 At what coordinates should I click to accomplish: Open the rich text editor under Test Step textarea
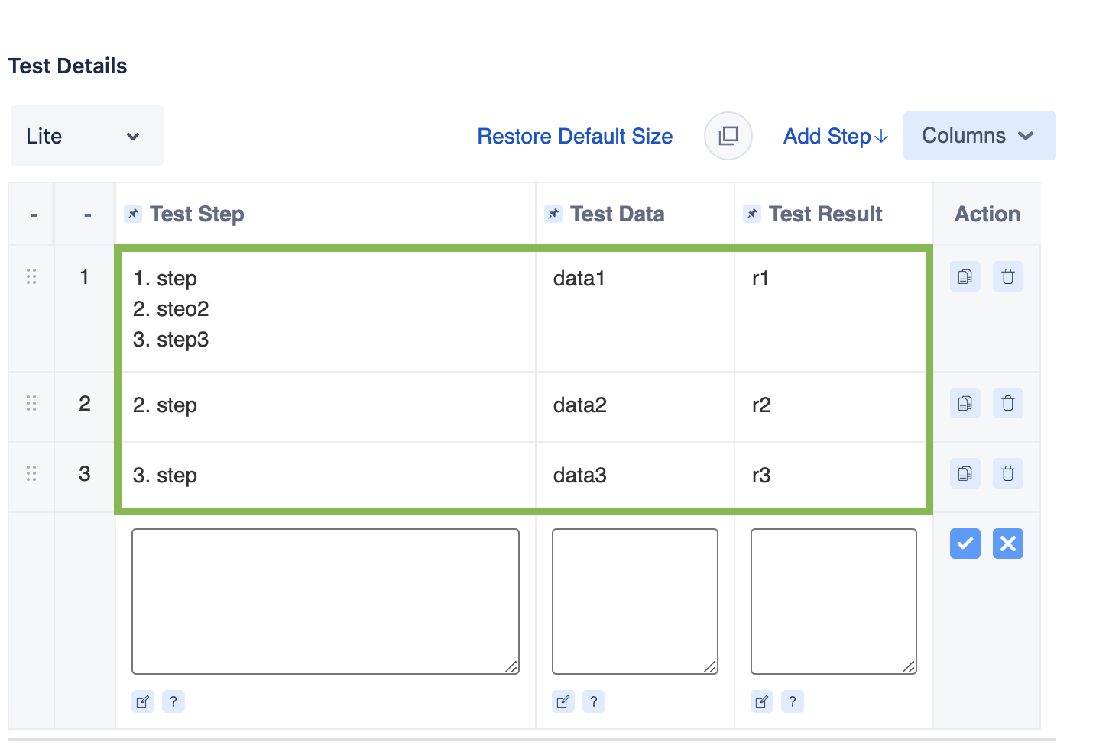click(142, 701)
